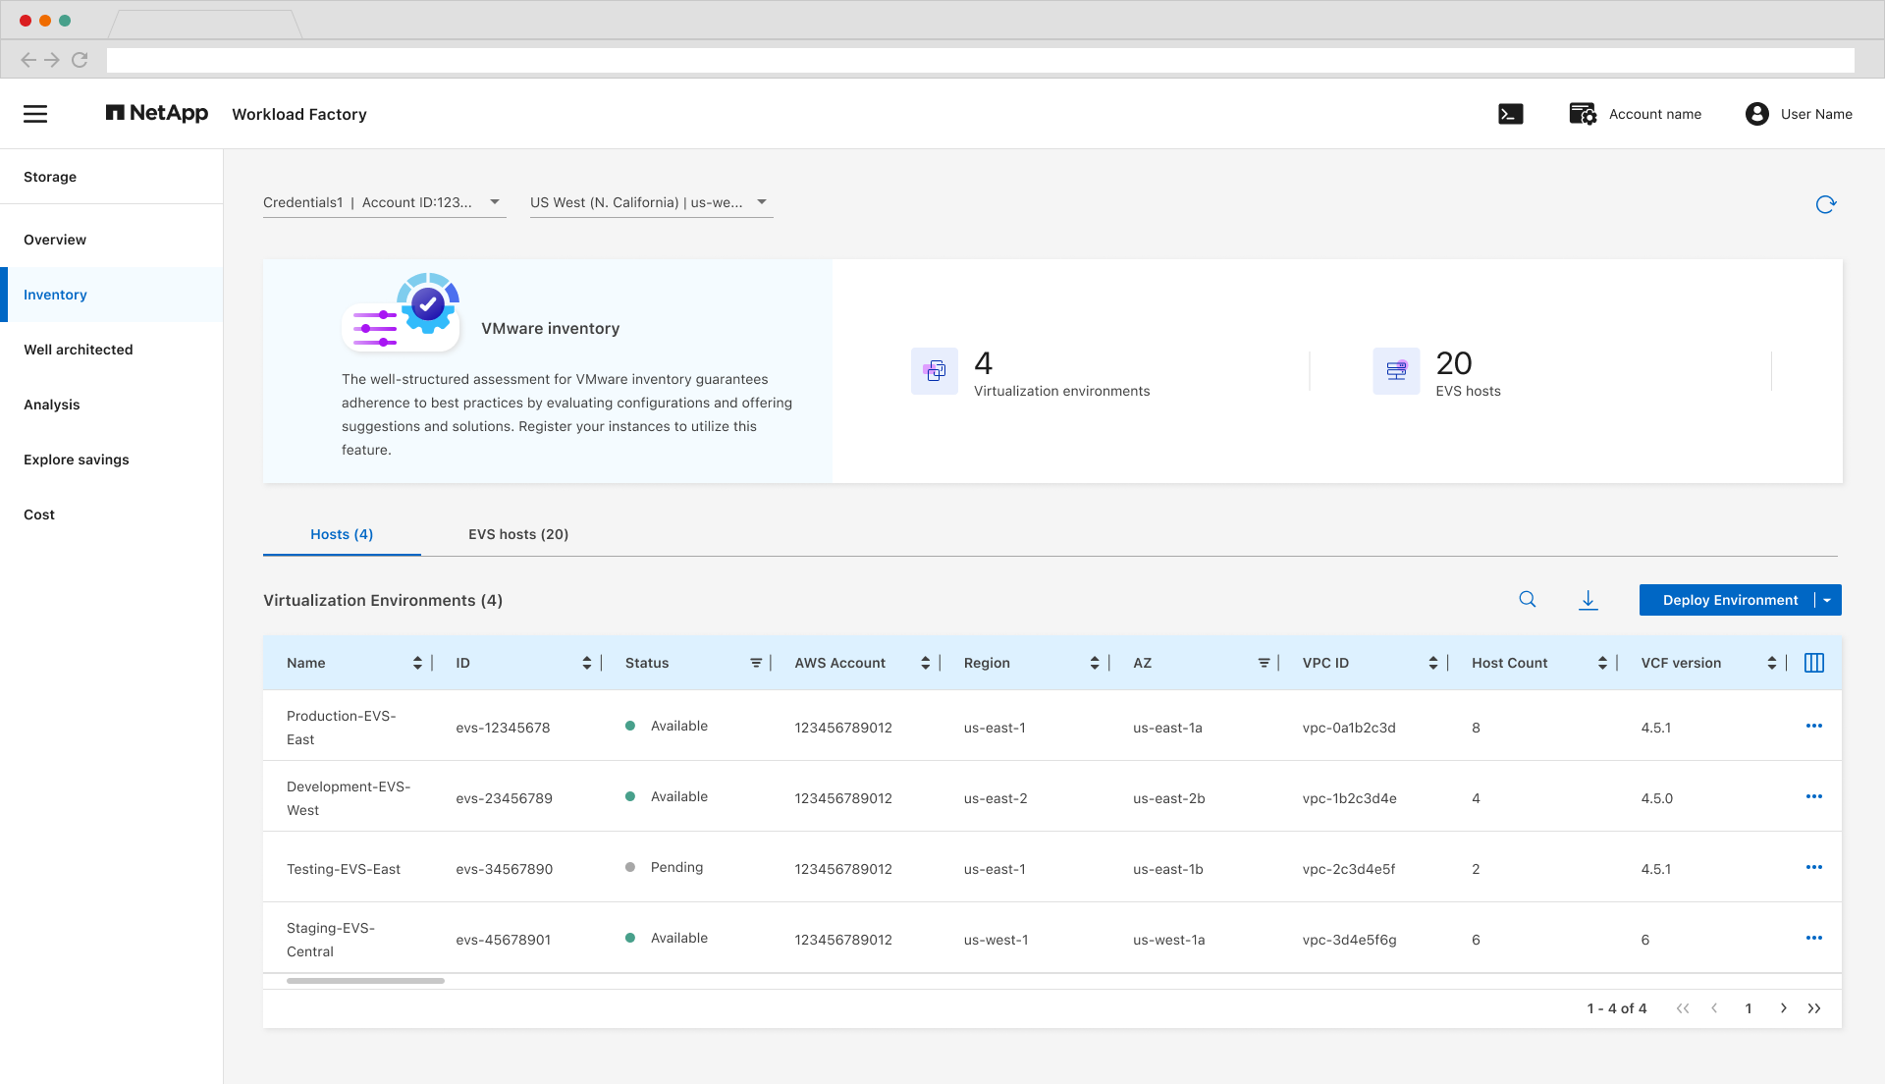Open the terminal console icon
Viewport: 1885px width, 1084px height.
[x=1511, y=114]
